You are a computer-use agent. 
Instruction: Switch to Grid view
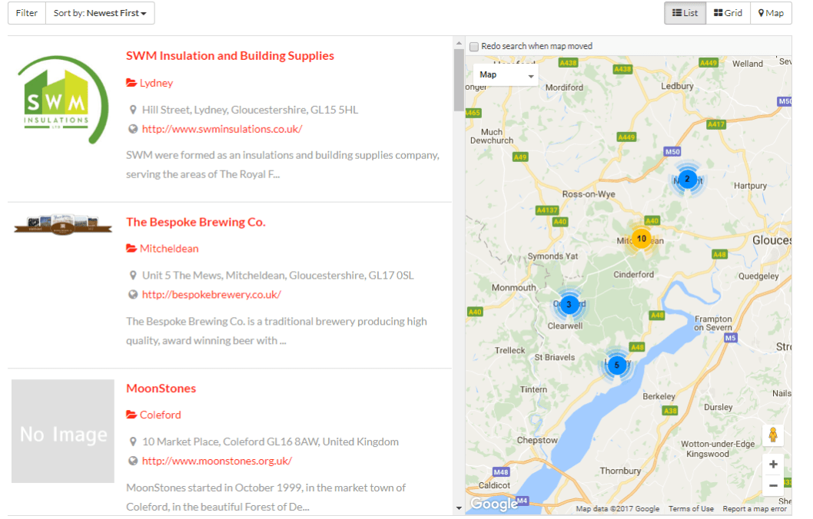(x=728, y=13)
